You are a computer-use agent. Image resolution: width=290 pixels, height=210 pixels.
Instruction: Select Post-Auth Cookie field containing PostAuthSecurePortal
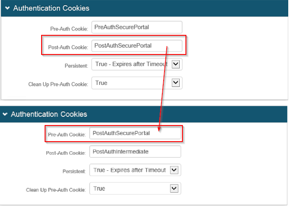point(137,46)
